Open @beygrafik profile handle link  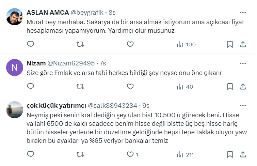coord(87,13)
